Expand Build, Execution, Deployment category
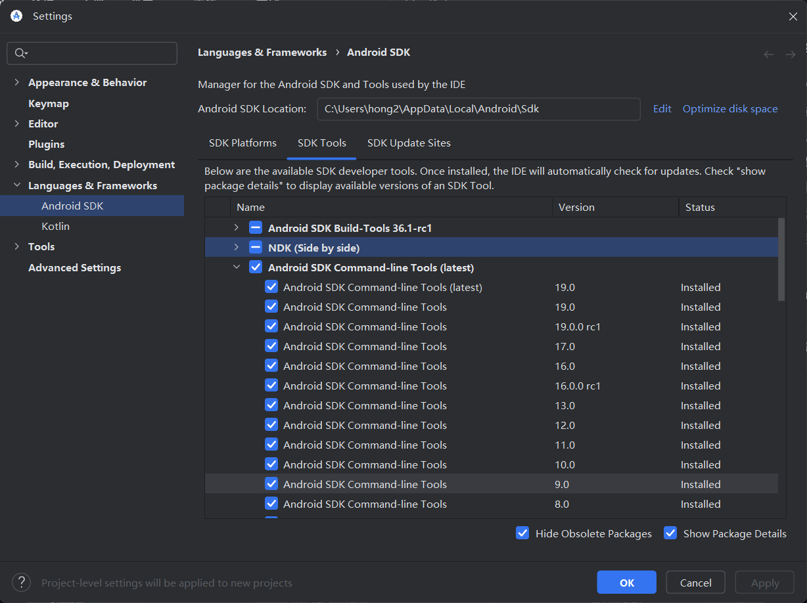 (x=16, y=165)
